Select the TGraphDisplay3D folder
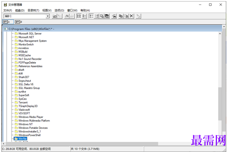The width and height of the screenshot is (233, 152). click(x=28, y=106)
